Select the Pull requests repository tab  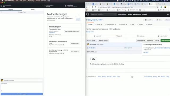(110, 25)
